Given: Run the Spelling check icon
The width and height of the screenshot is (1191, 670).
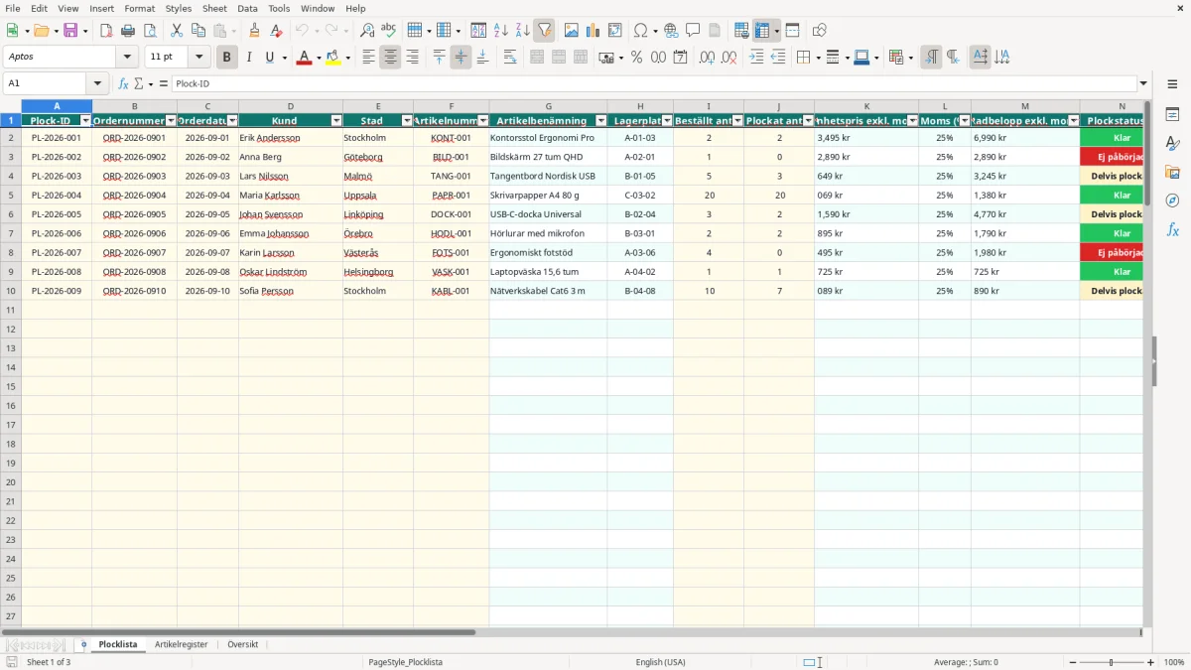Looking at the screenshot, I should click(x=388, y=31).
